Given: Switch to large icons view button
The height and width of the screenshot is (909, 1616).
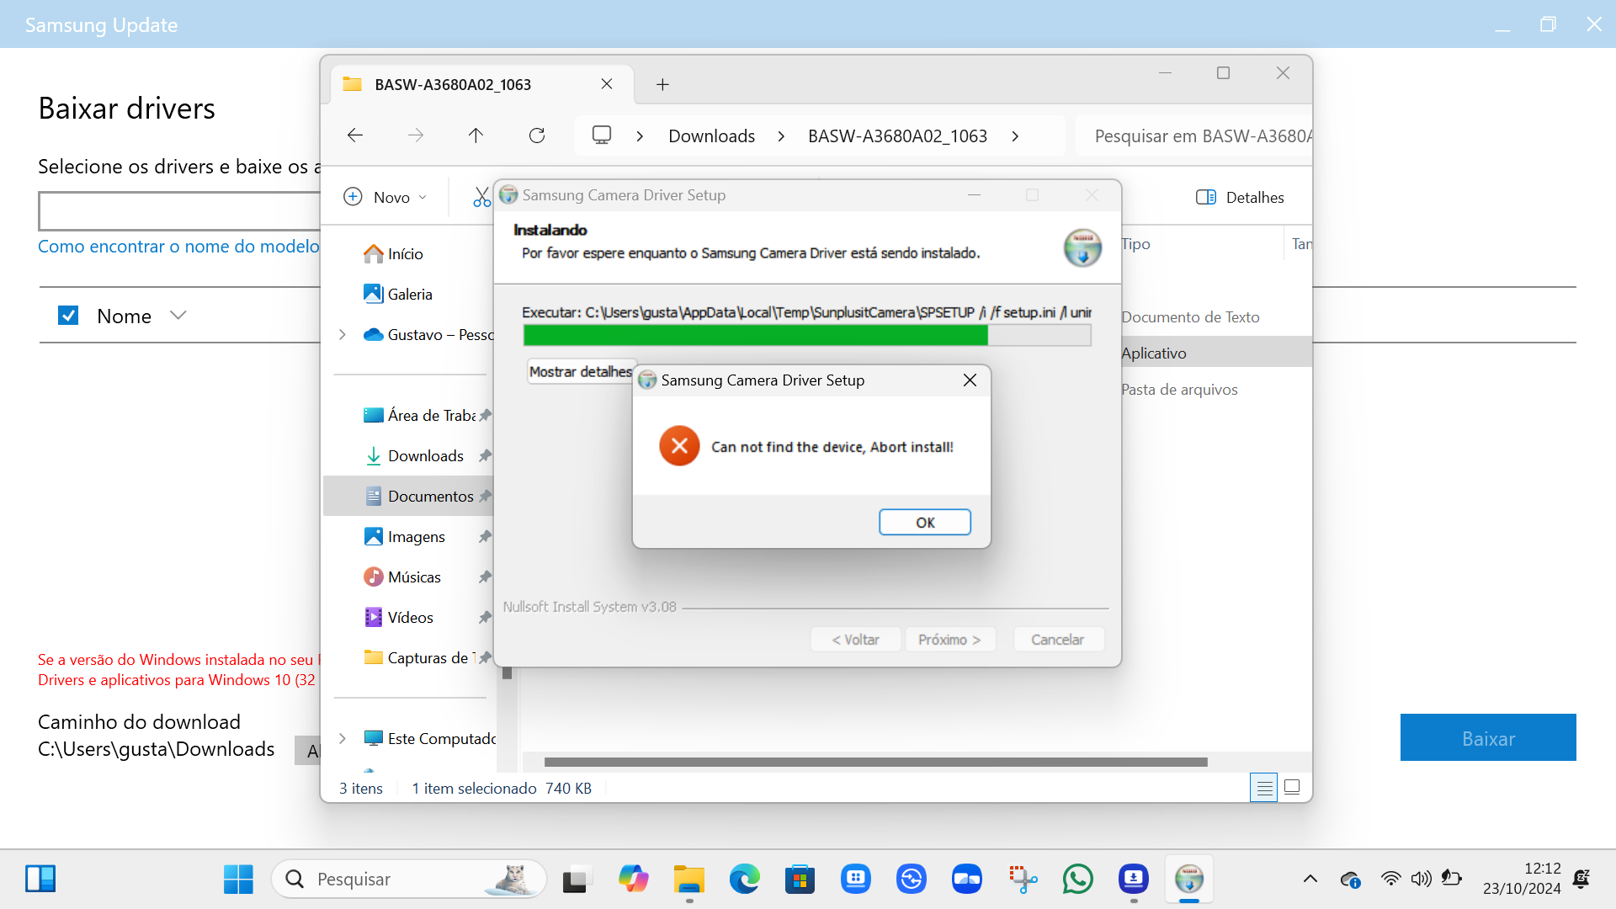Looking at the screenshot, I should tap(1292, 788).
